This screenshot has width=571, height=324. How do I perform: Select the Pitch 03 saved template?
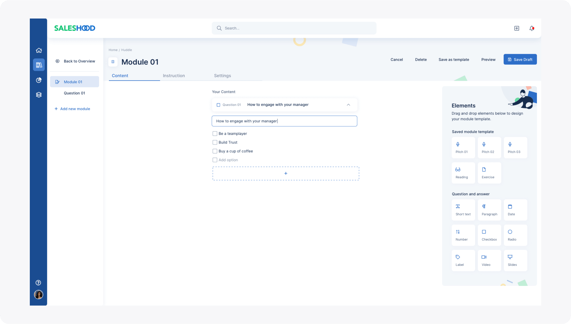point(515,148)
